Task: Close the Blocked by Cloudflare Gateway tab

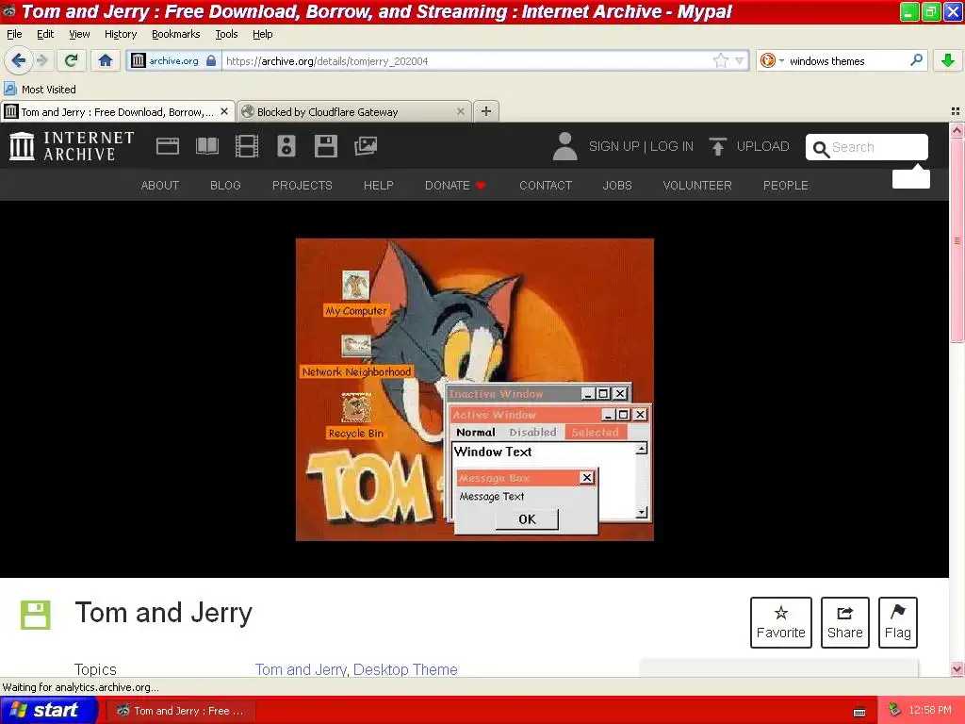Action: (460, 111)
